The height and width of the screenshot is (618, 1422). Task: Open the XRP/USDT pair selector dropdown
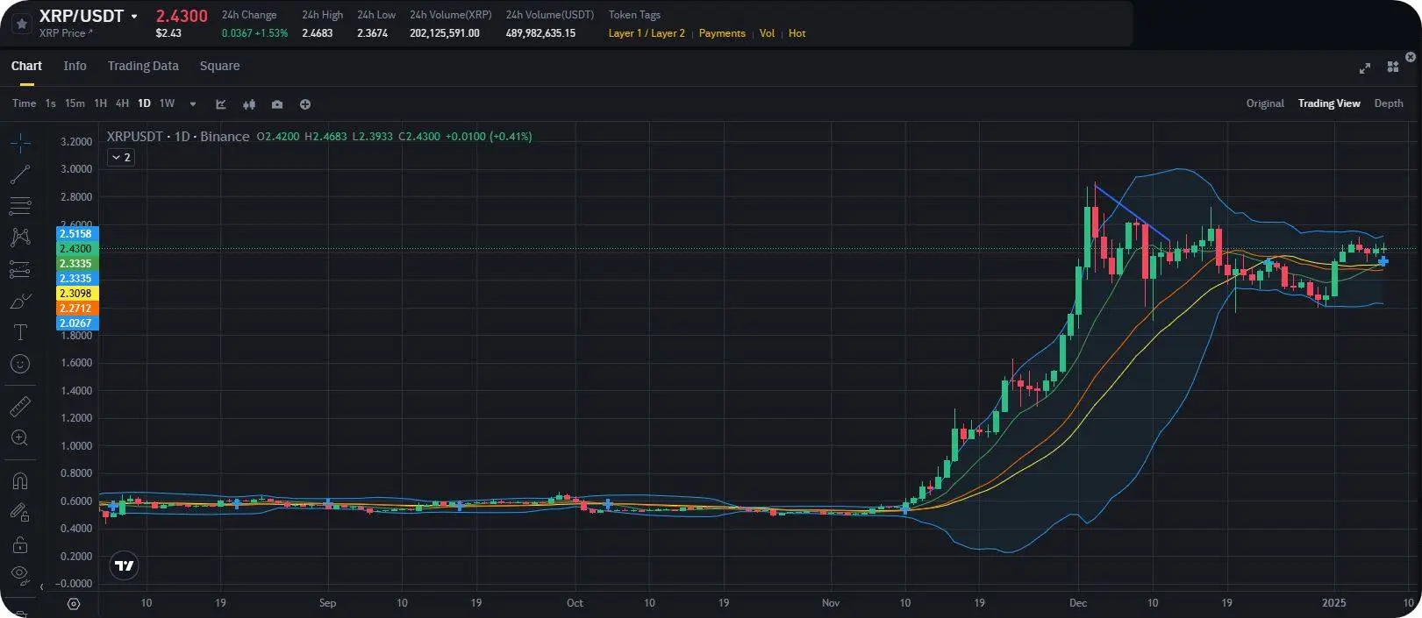tap(134, 17)
